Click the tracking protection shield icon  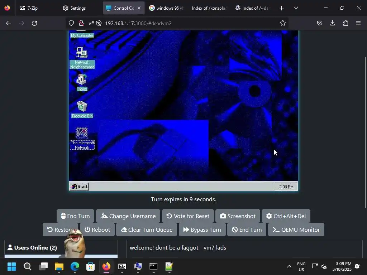click(71, 23)
